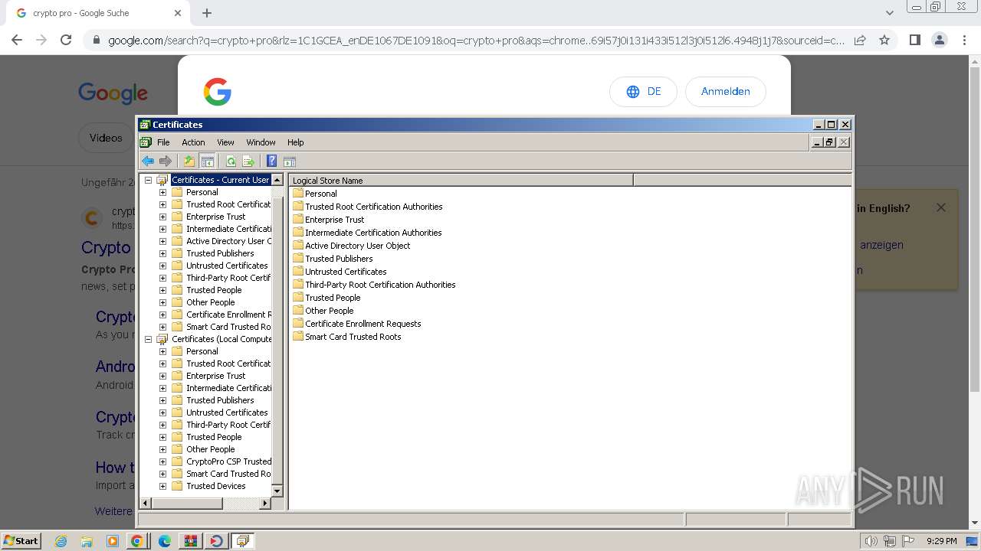The height and width of the screenshot is (551, 981).
Task: Open Microsoft Edge from taskbar
Action: 165,541
